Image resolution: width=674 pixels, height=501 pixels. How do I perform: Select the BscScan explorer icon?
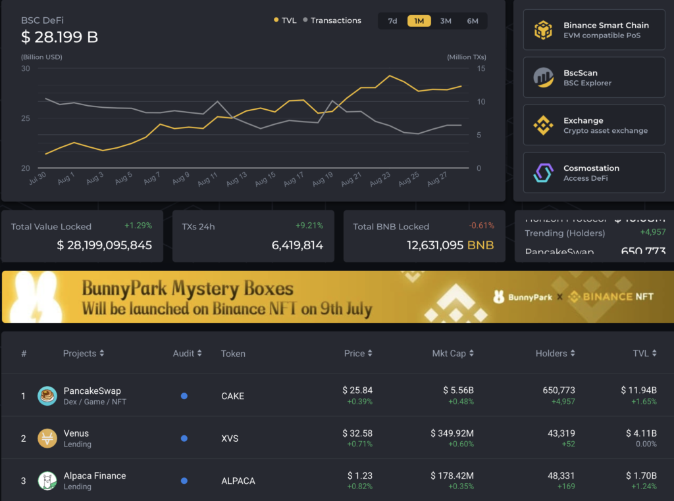pos(542,77)
